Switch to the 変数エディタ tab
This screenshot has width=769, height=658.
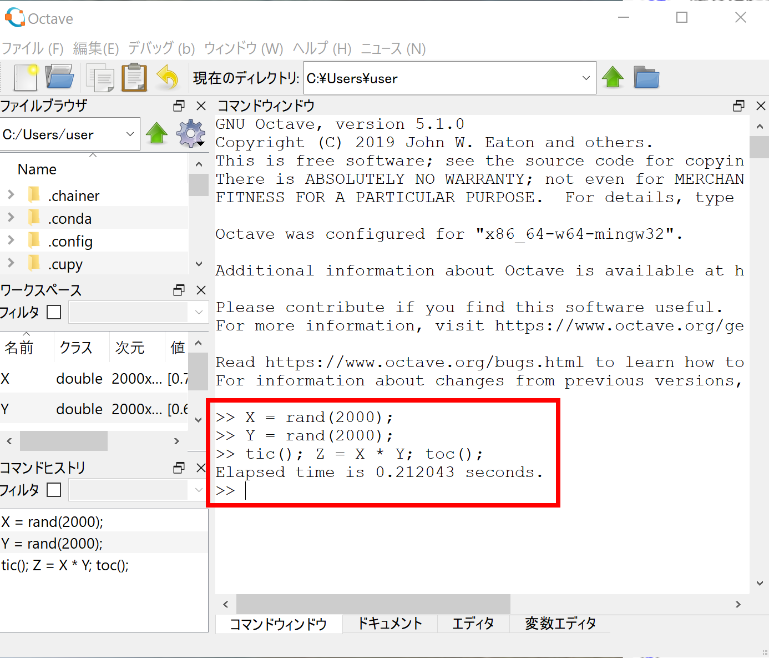coord(560,624)
